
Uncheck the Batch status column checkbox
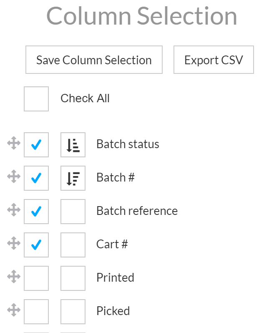click(x=36, y=145)
